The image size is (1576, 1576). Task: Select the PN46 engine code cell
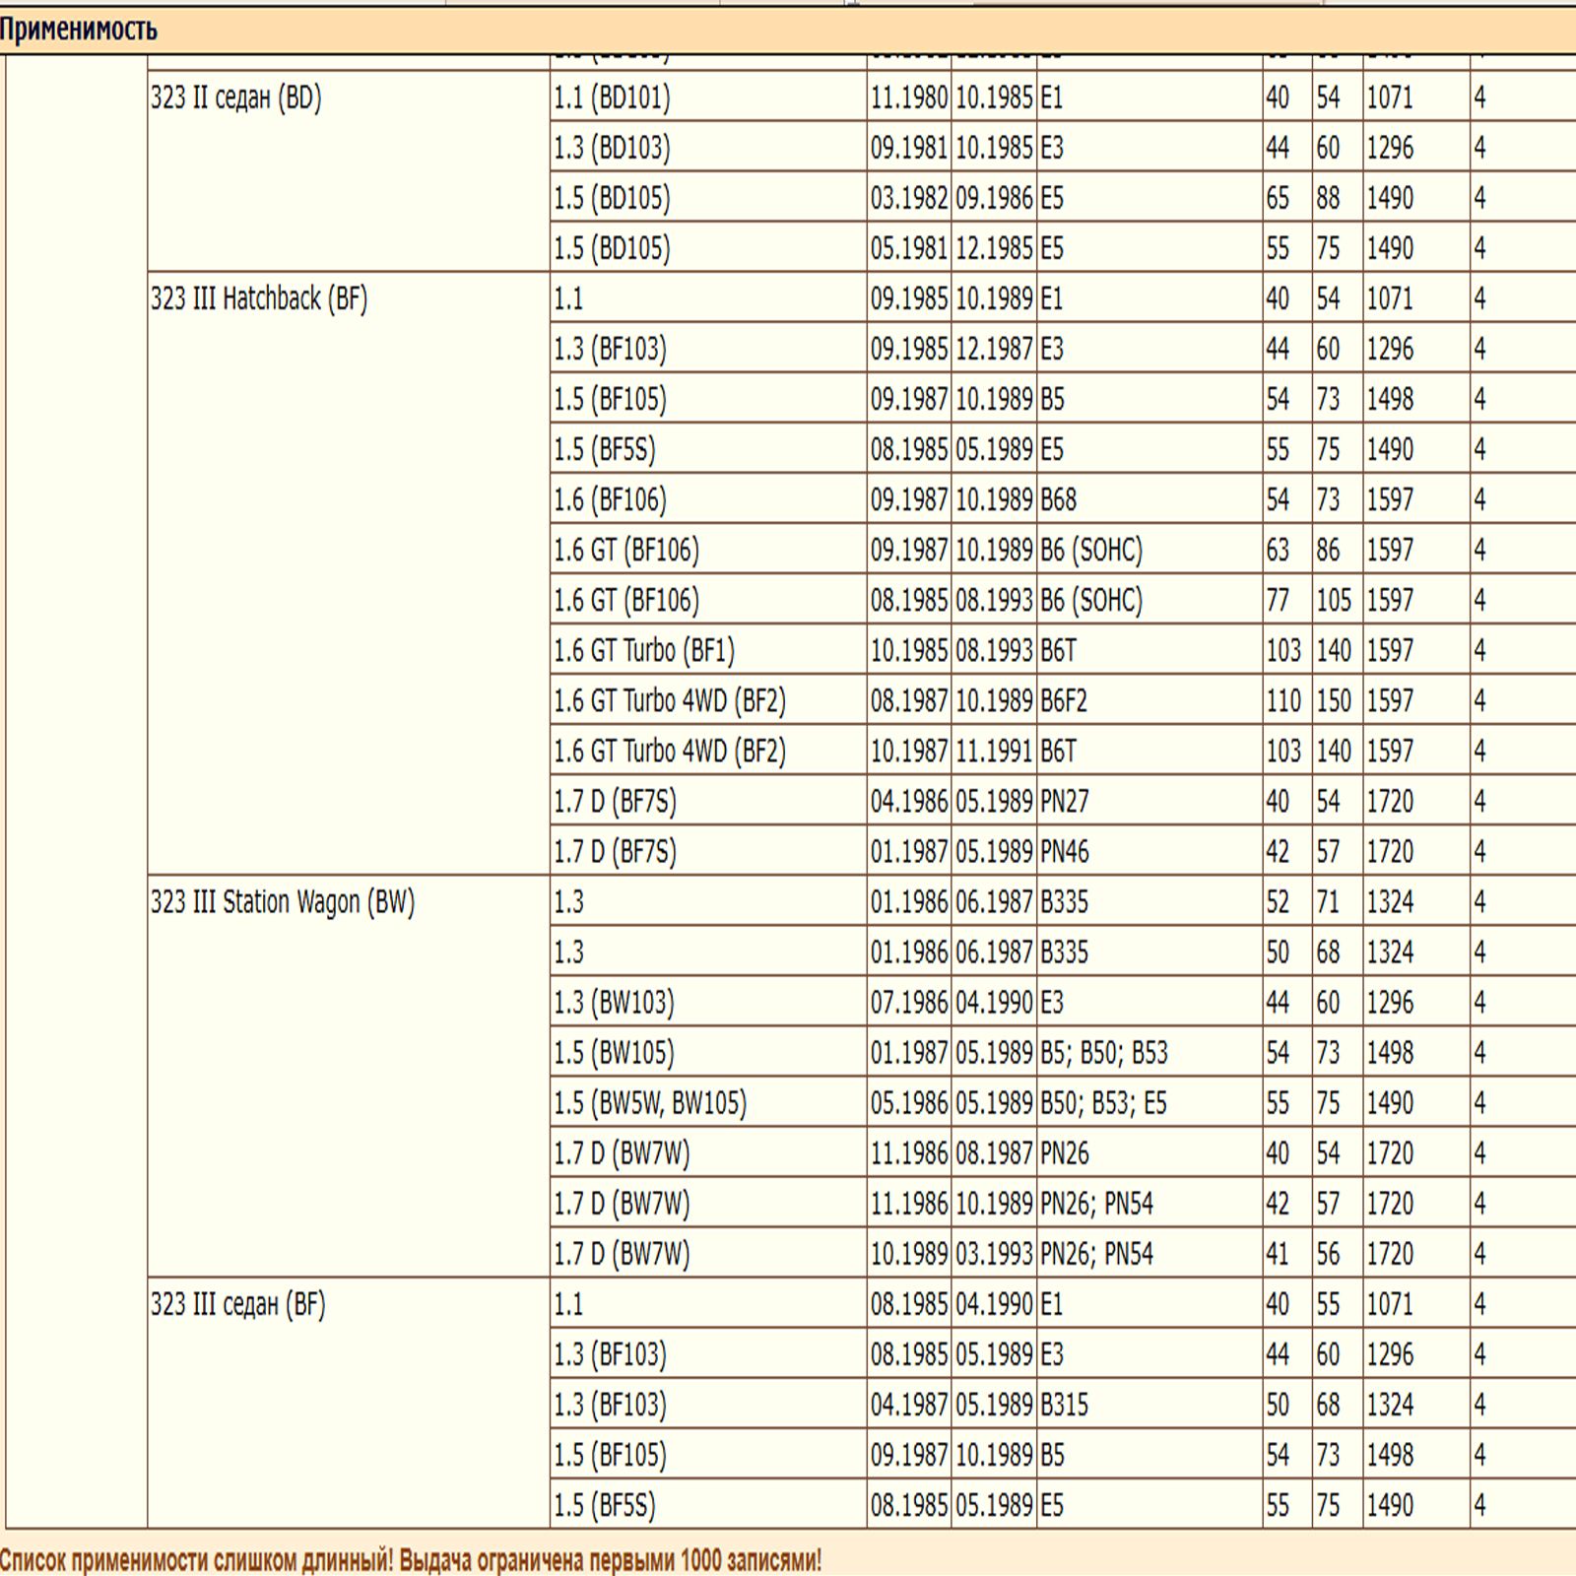pyautogui.click(x=1065, y=852)
